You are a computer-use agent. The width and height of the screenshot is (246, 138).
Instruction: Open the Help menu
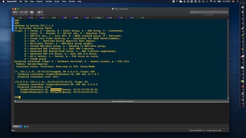tap(80, 2)
